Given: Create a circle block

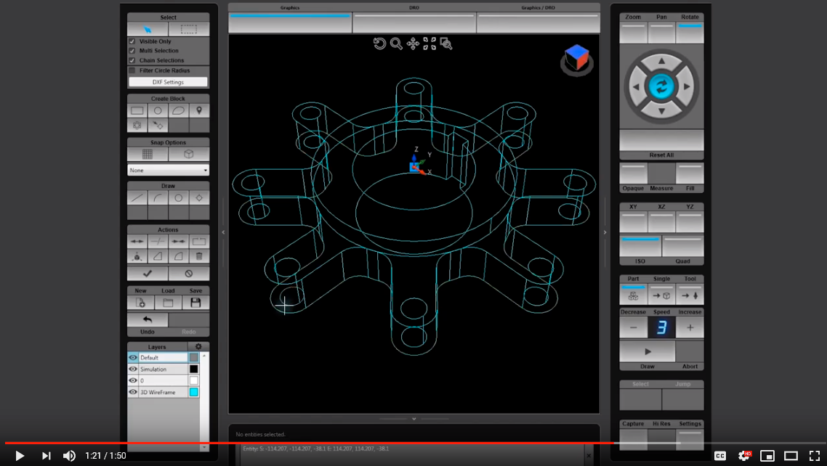Looking at the screenshot, I should click(158, 110).
